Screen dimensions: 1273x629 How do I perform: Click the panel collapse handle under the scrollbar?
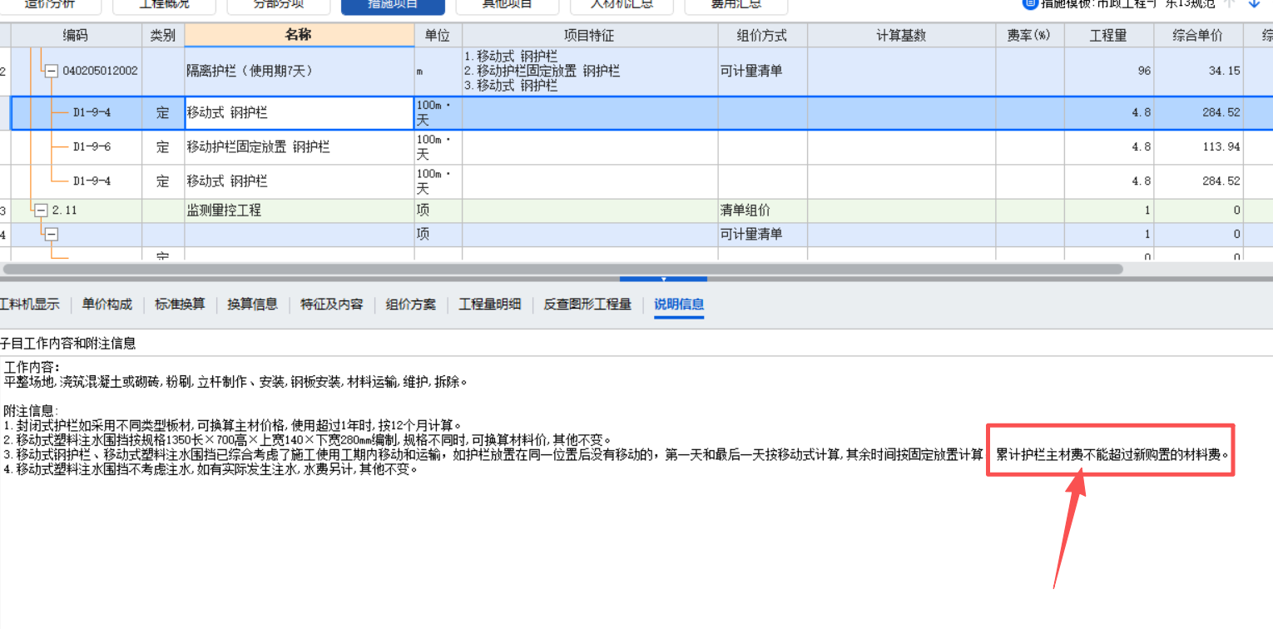pyautogui.click(x=663, y=279)
